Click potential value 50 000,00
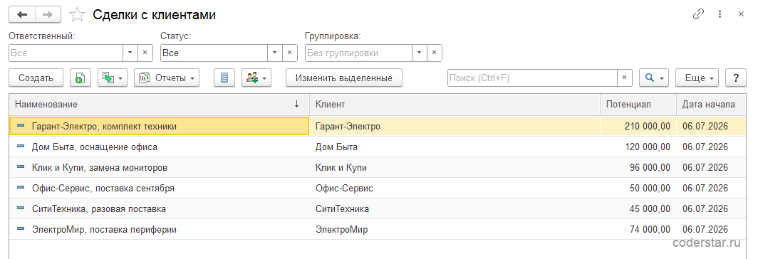The image size is (758, 259). pos(650,188)
